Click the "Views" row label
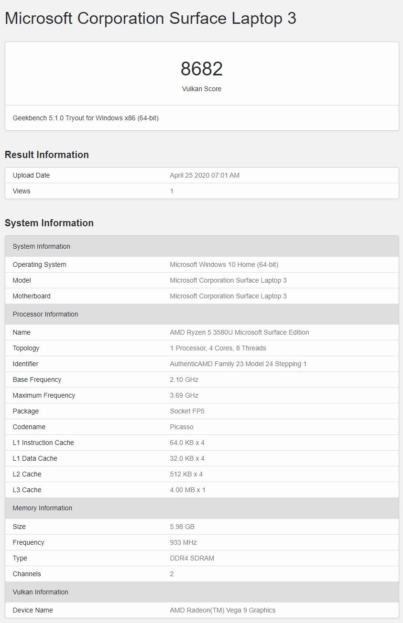 click(22, 191)
